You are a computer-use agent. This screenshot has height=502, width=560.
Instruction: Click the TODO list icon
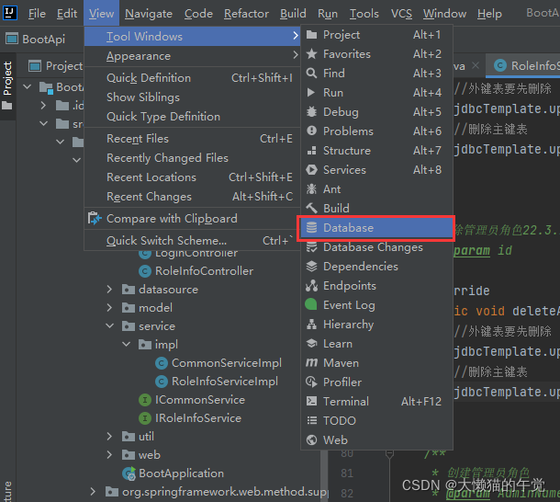click(312, 420)
